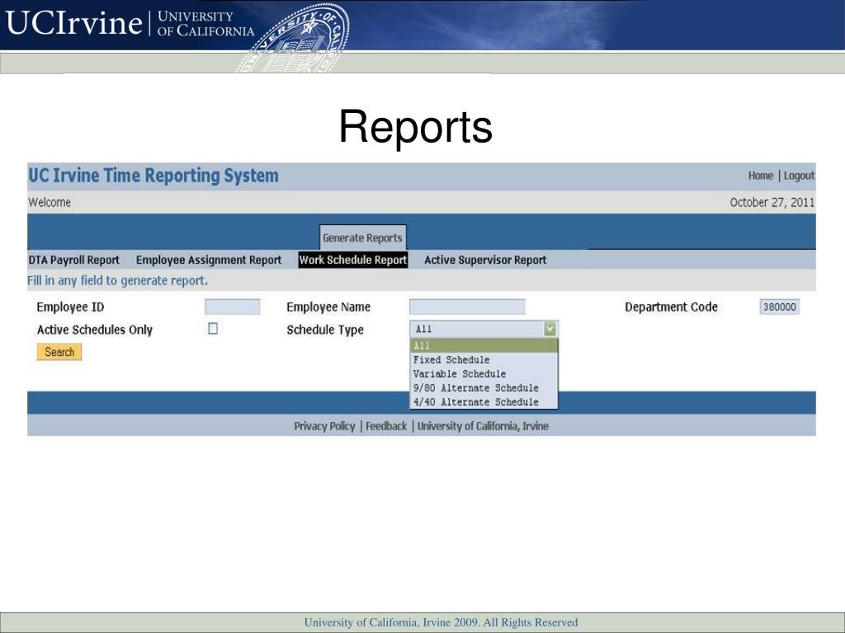Choose 'Variable Schedule' option

(484, 373)
